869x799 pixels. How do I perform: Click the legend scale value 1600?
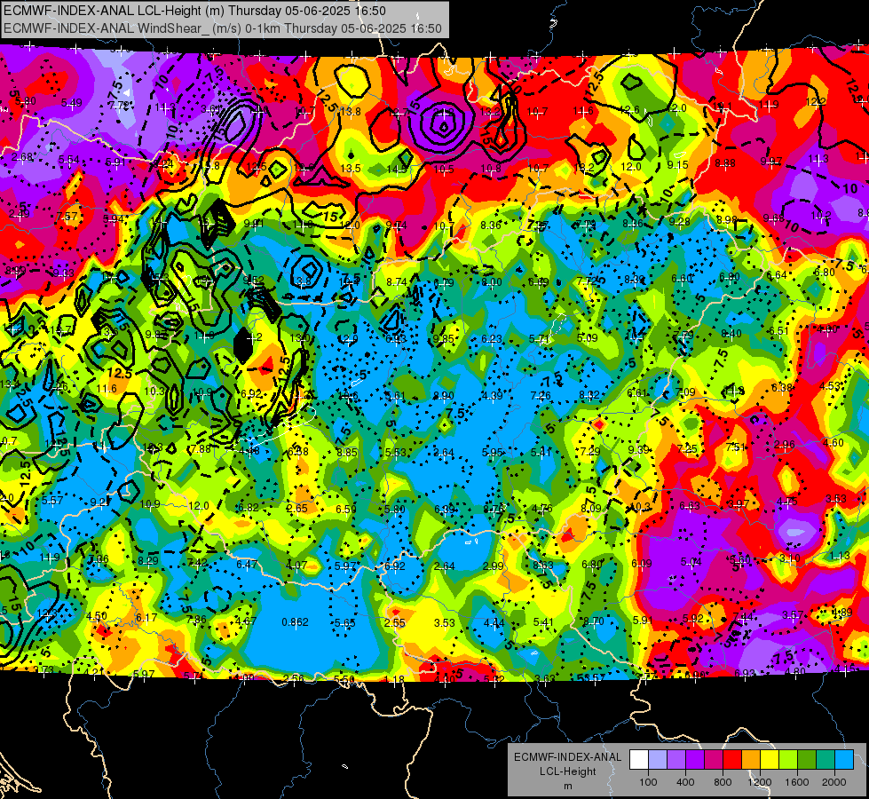[x=797, y=782]
